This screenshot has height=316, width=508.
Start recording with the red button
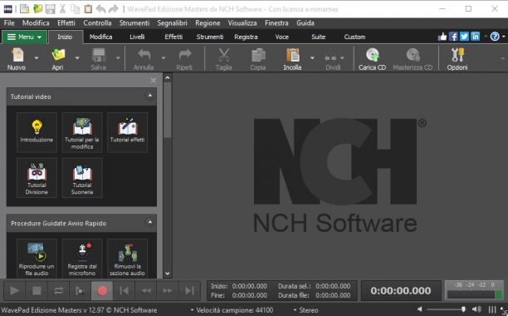pos(102,291)
